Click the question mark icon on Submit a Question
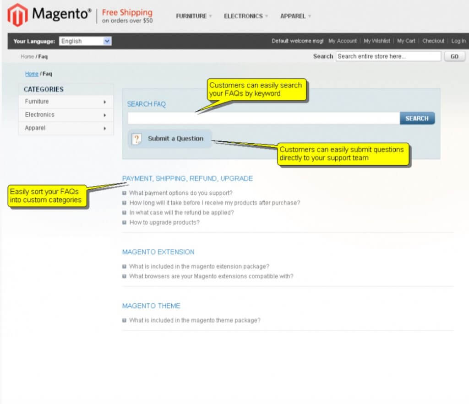Screen dimensions: 469x404 click(x=136, y=139)
